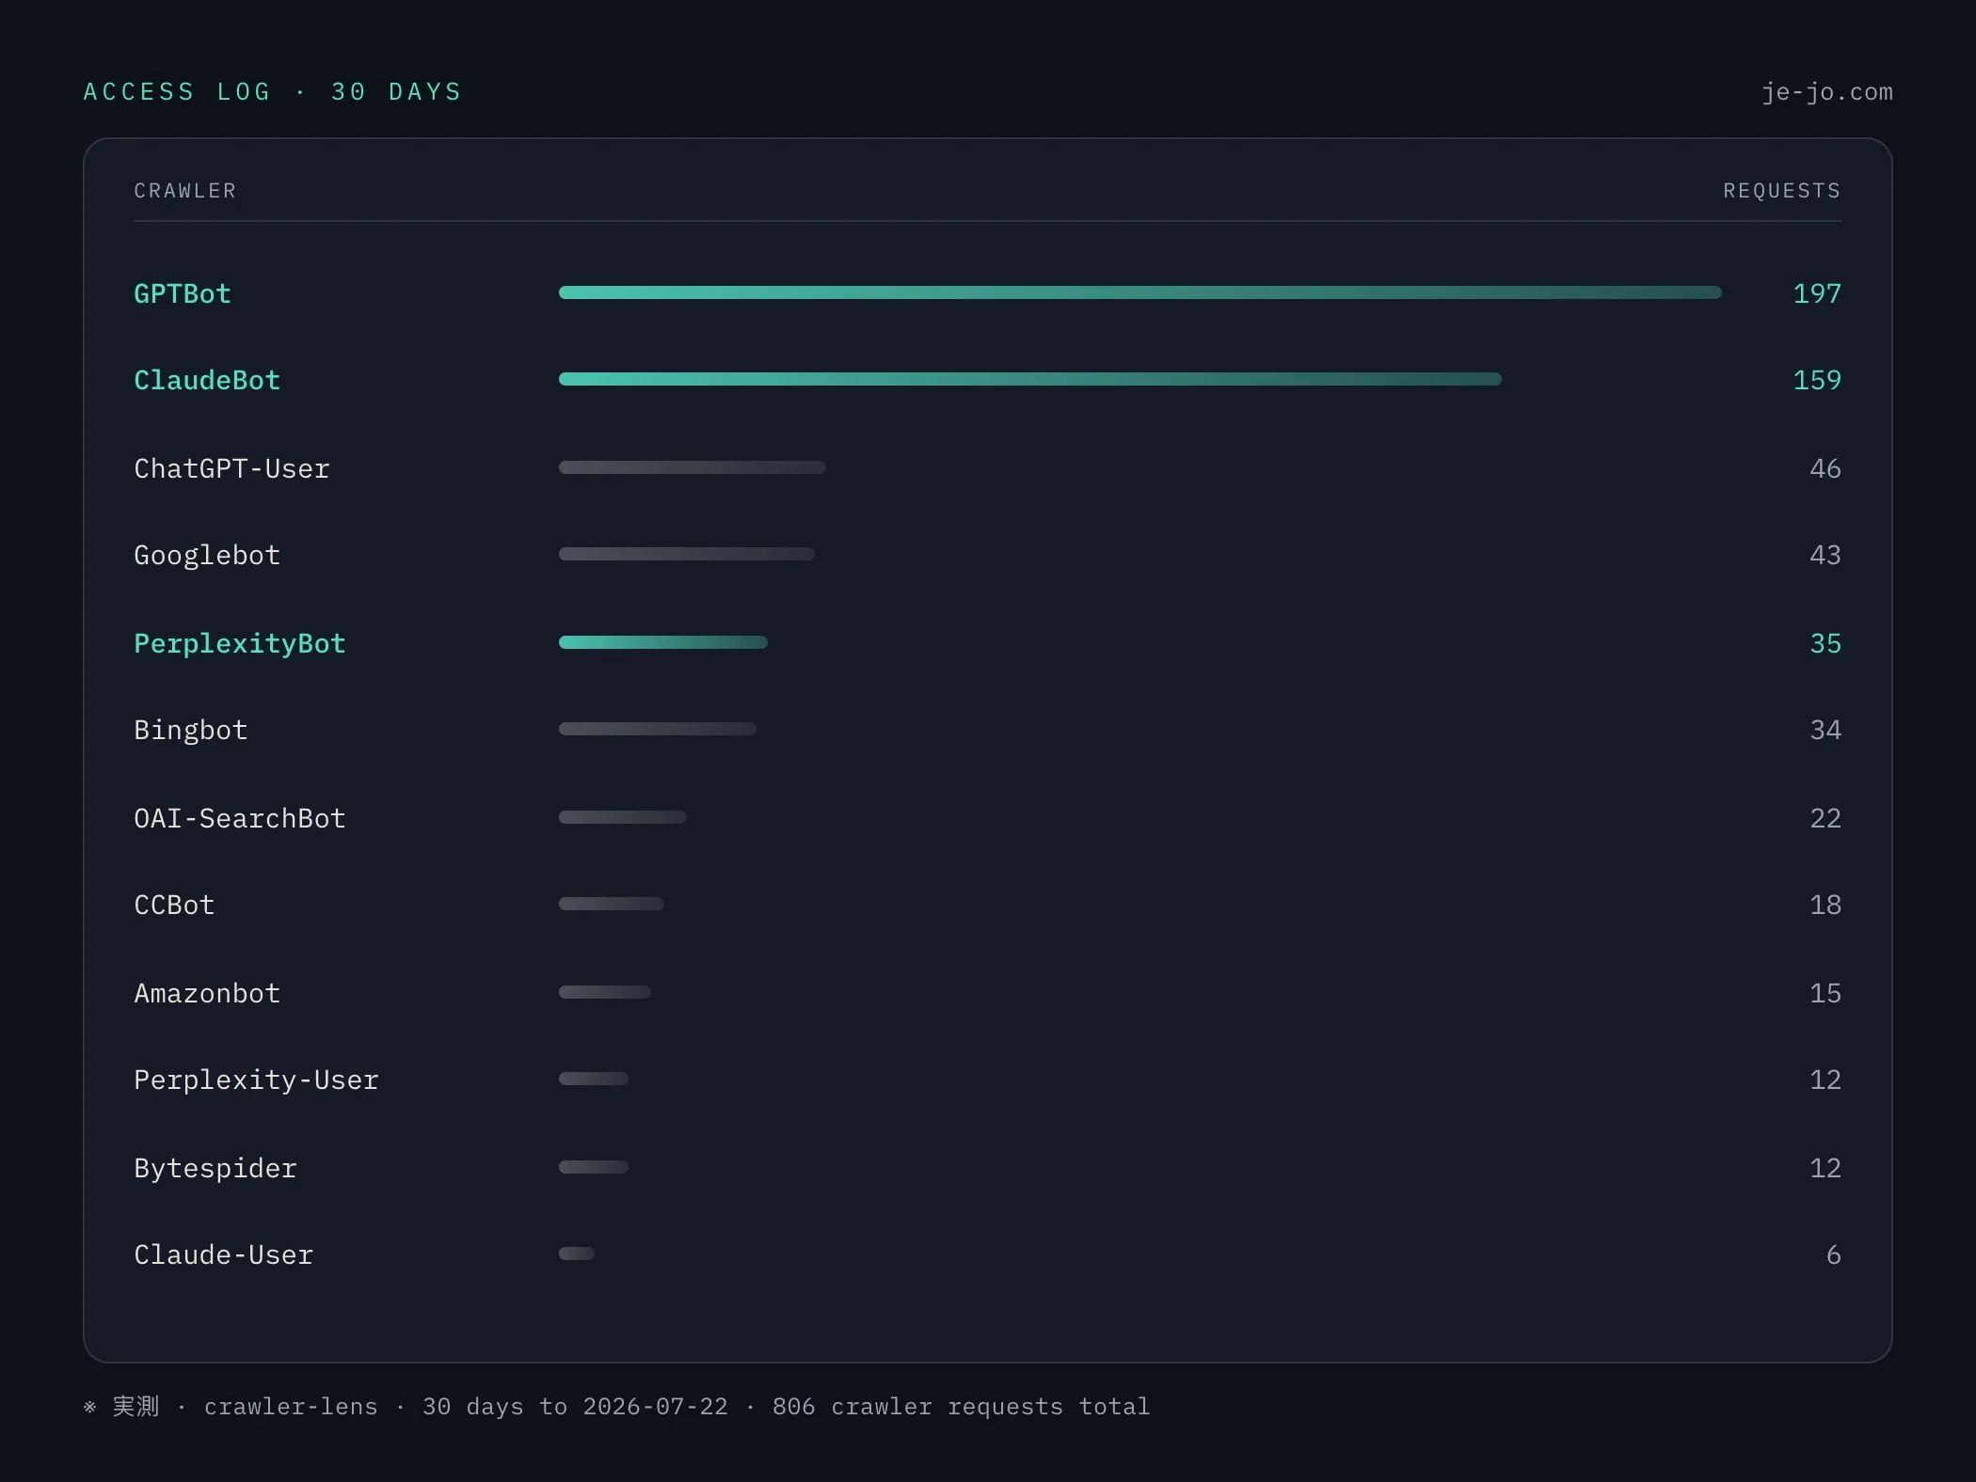Click the CCBot request bar
The height and width of the screenshot is (1482, 1976).
point(612,904)
